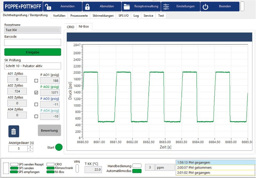Decrease Anzeigedauer with minus stepper
This screenshot has width=256, height=178.
[x=30, y=150]
